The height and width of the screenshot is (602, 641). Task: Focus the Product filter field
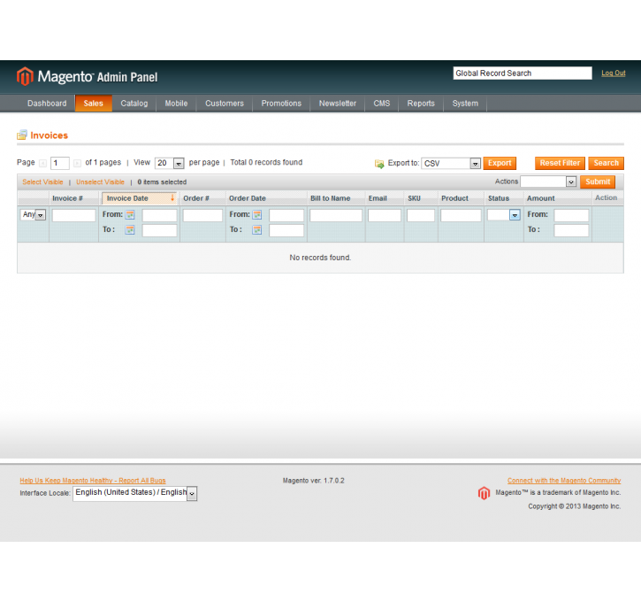461,215
